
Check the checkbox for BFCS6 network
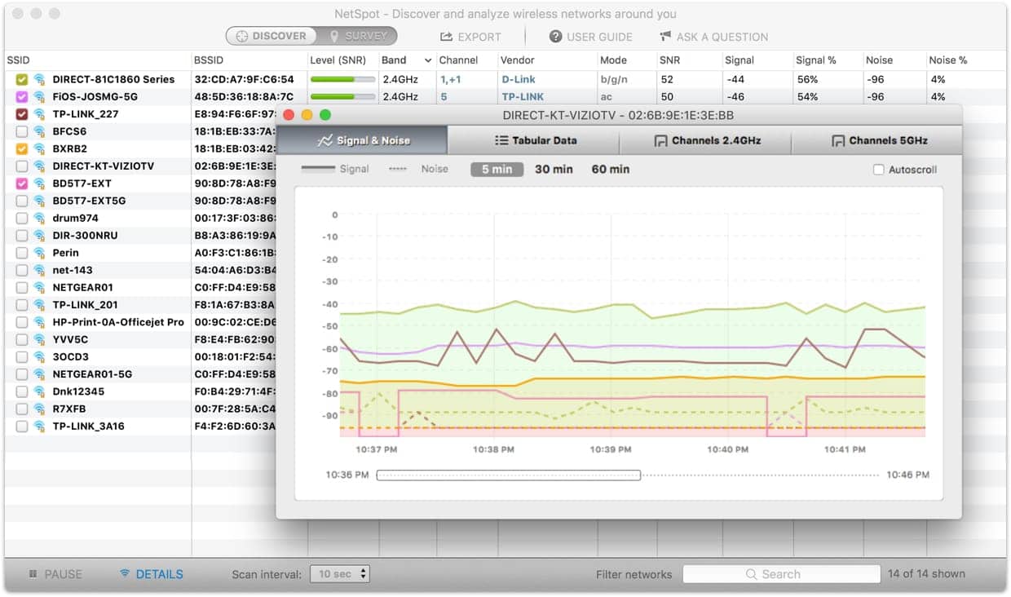click(x=20, y=130)
